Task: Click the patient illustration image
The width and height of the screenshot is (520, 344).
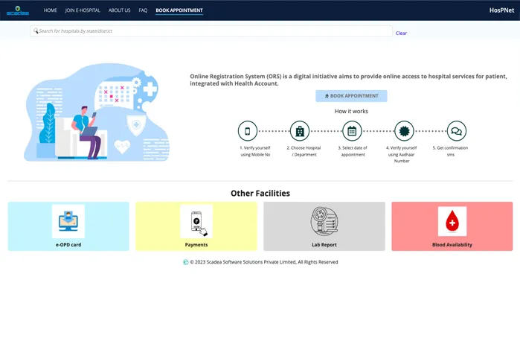Action: click(x=95, y=112)
